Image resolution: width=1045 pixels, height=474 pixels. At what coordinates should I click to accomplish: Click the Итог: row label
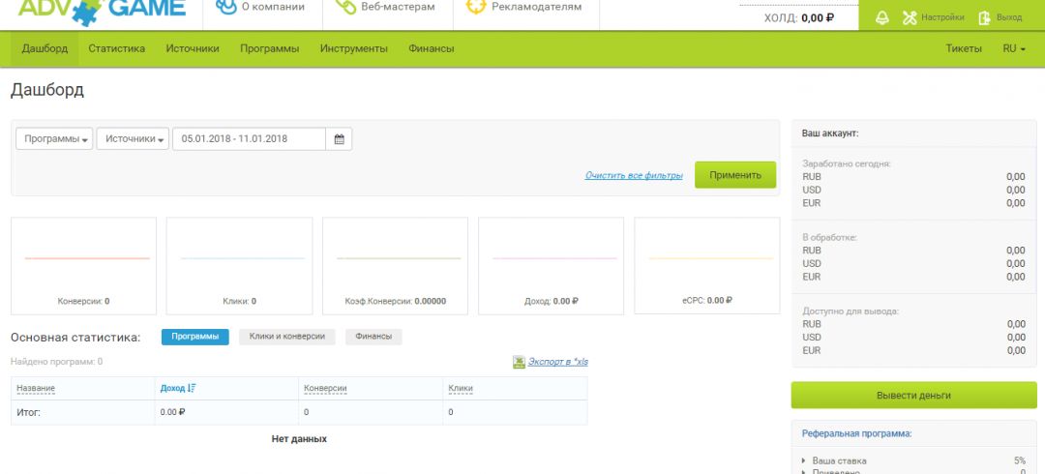[29, 412]
